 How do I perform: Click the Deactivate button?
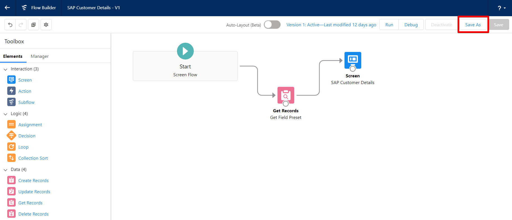(441, 25)
